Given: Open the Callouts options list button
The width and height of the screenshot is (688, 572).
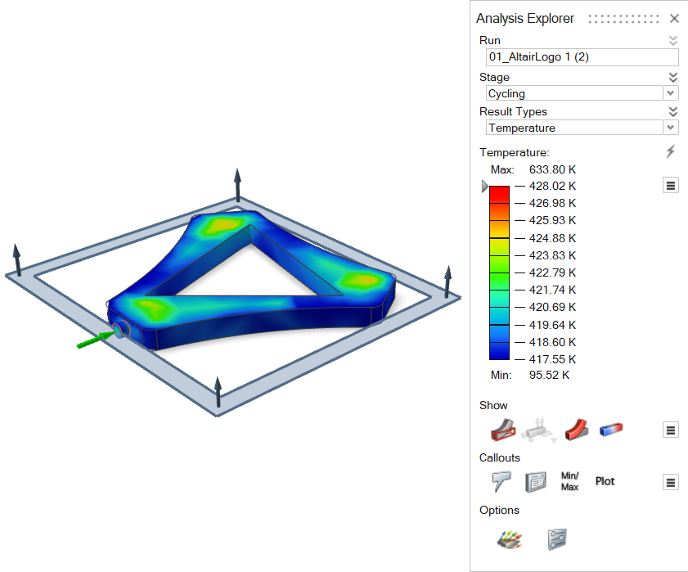Looking at the screenshot, I should coord(671,483).
